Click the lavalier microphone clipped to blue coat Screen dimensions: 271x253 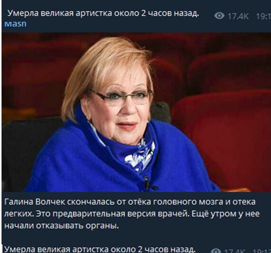147,183
